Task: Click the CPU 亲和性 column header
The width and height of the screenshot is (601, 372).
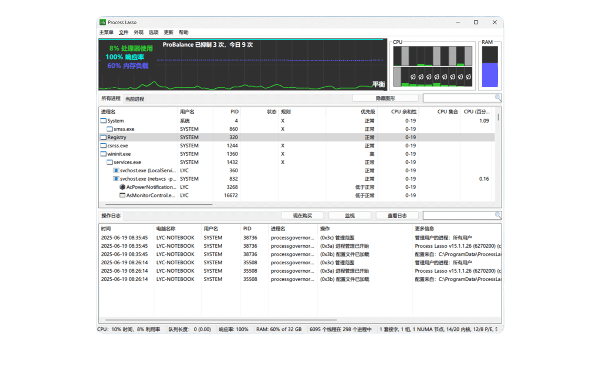Action: (x=398, y=112)
